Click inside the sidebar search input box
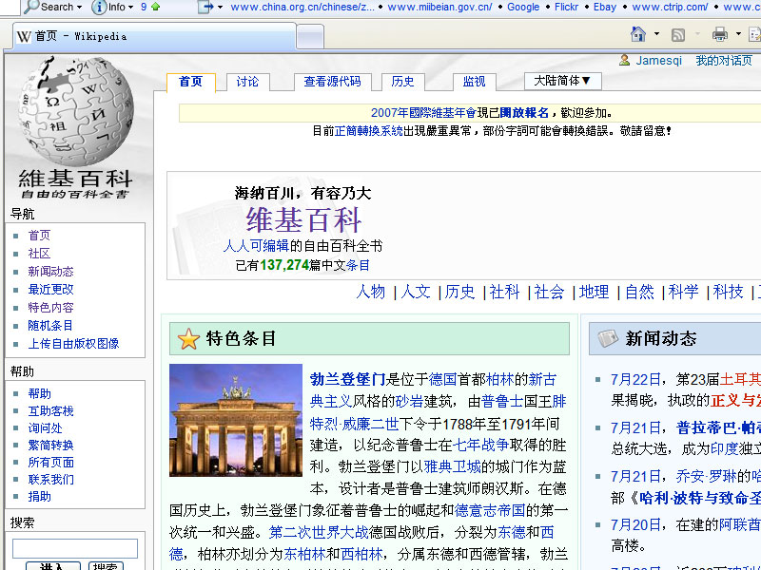 [x=74, y=548]
